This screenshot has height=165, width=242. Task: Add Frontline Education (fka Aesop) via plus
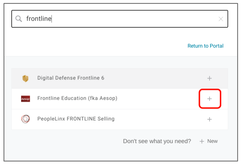click(x=209, y=99)
